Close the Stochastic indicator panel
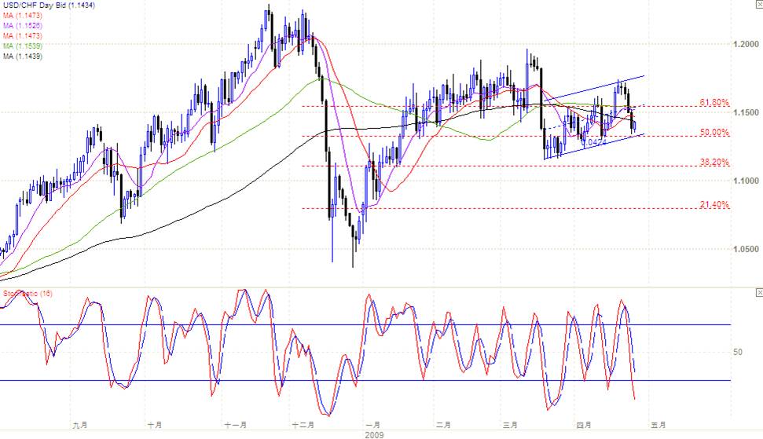 [x=759, y=293]
